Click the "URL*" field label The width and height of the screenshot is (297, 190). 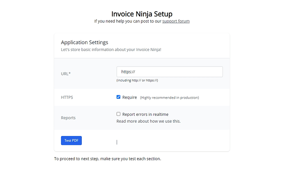[66, 74]
